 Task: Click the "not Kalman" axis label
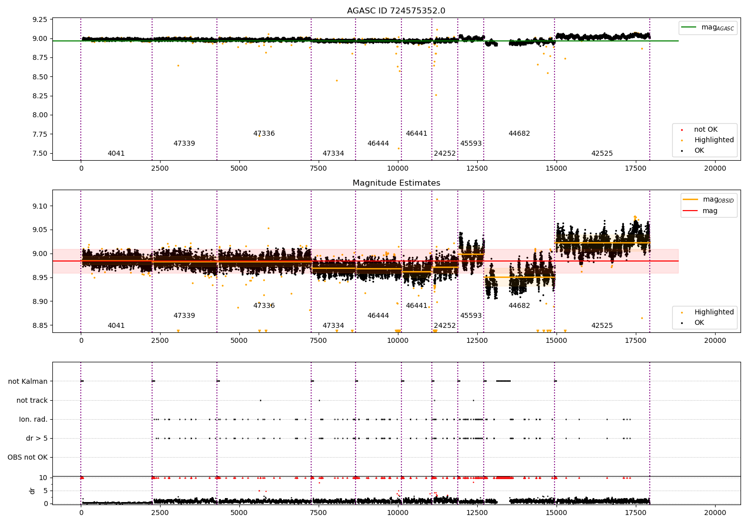pos(28,381)
